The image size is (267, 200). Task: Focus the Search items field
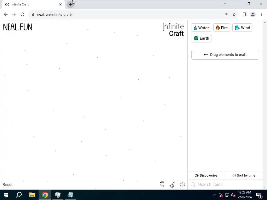pyautogui.click(x=225, y=185)
